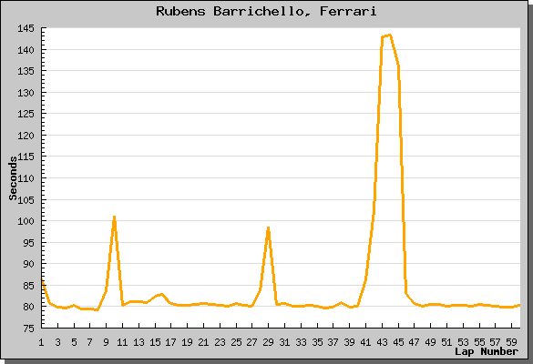Click the small bump near lap 16
533x364 pixels.
pyautogui.click(x=162, y=295)
